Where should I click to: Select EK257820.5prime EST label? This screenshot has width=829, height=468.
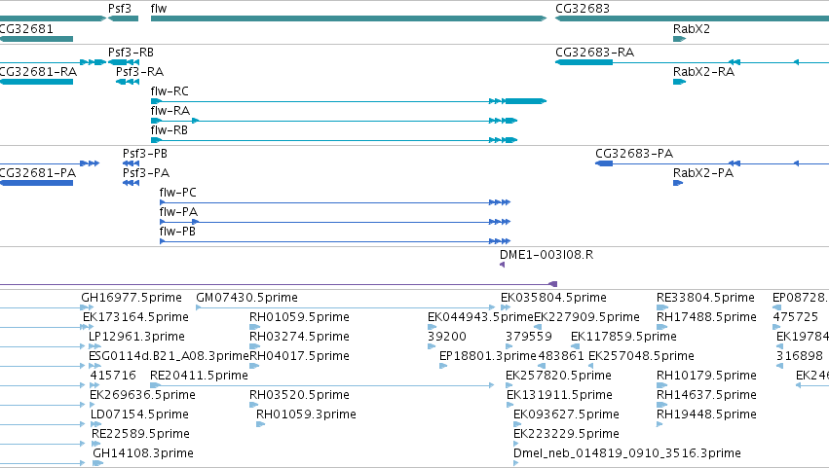(x=558, y=377)
